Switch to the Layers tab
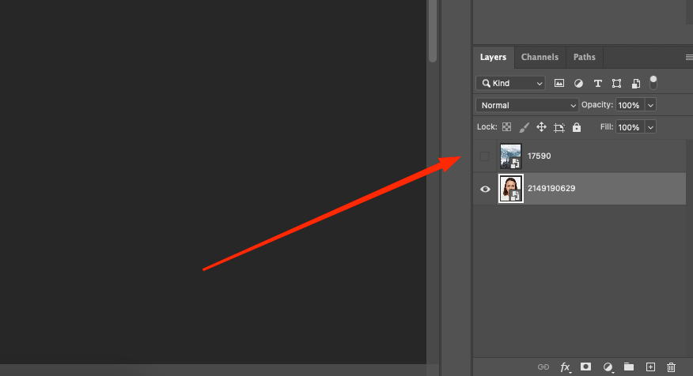Screen dimensions: 693x376 tap(493, 58)
